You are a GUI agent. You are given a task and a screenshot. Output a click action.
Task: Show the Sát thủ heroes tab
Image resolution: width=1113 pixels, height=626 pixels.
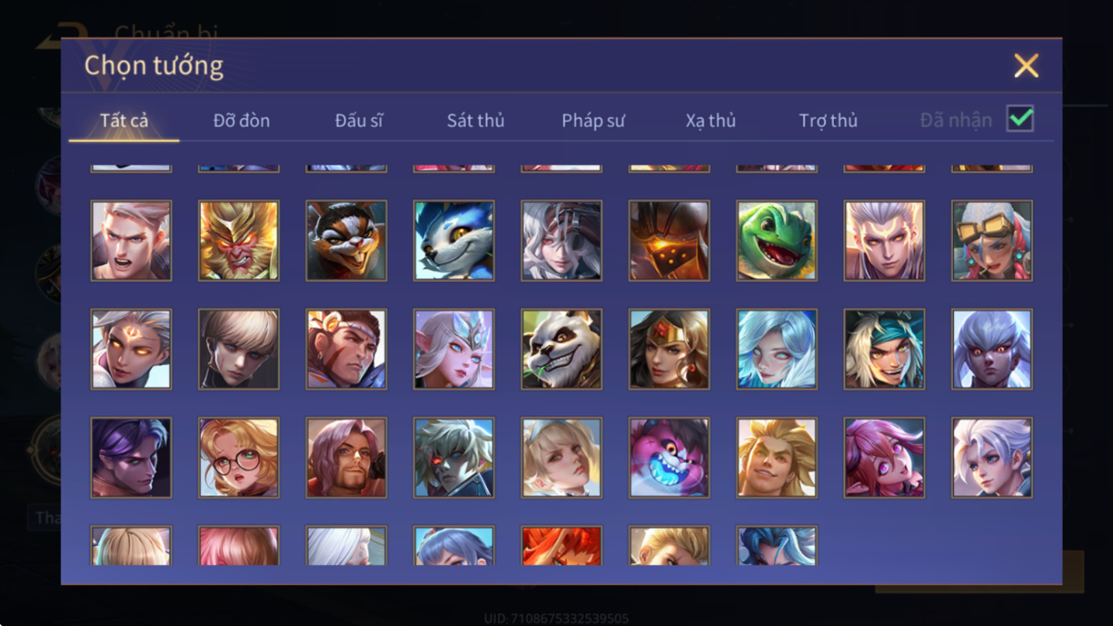click(x=476, y=120)
